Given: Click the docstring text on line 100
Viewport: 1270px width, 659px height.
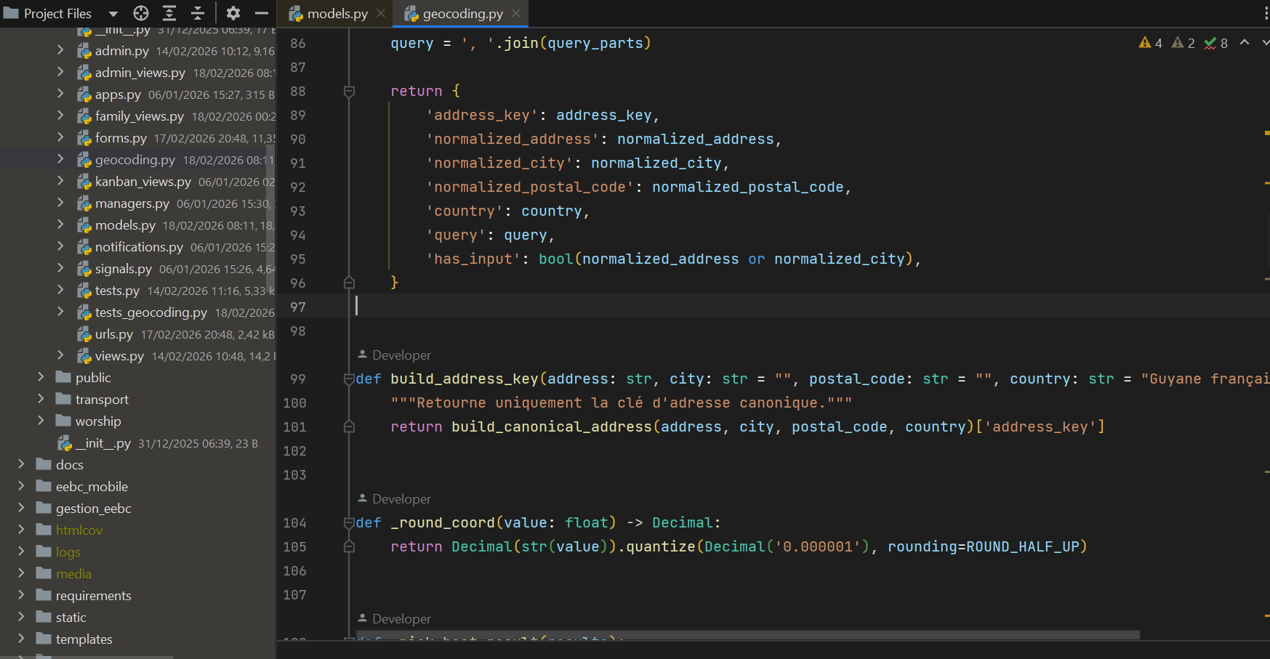Looking at the screenshot, I should click(622, 403).
